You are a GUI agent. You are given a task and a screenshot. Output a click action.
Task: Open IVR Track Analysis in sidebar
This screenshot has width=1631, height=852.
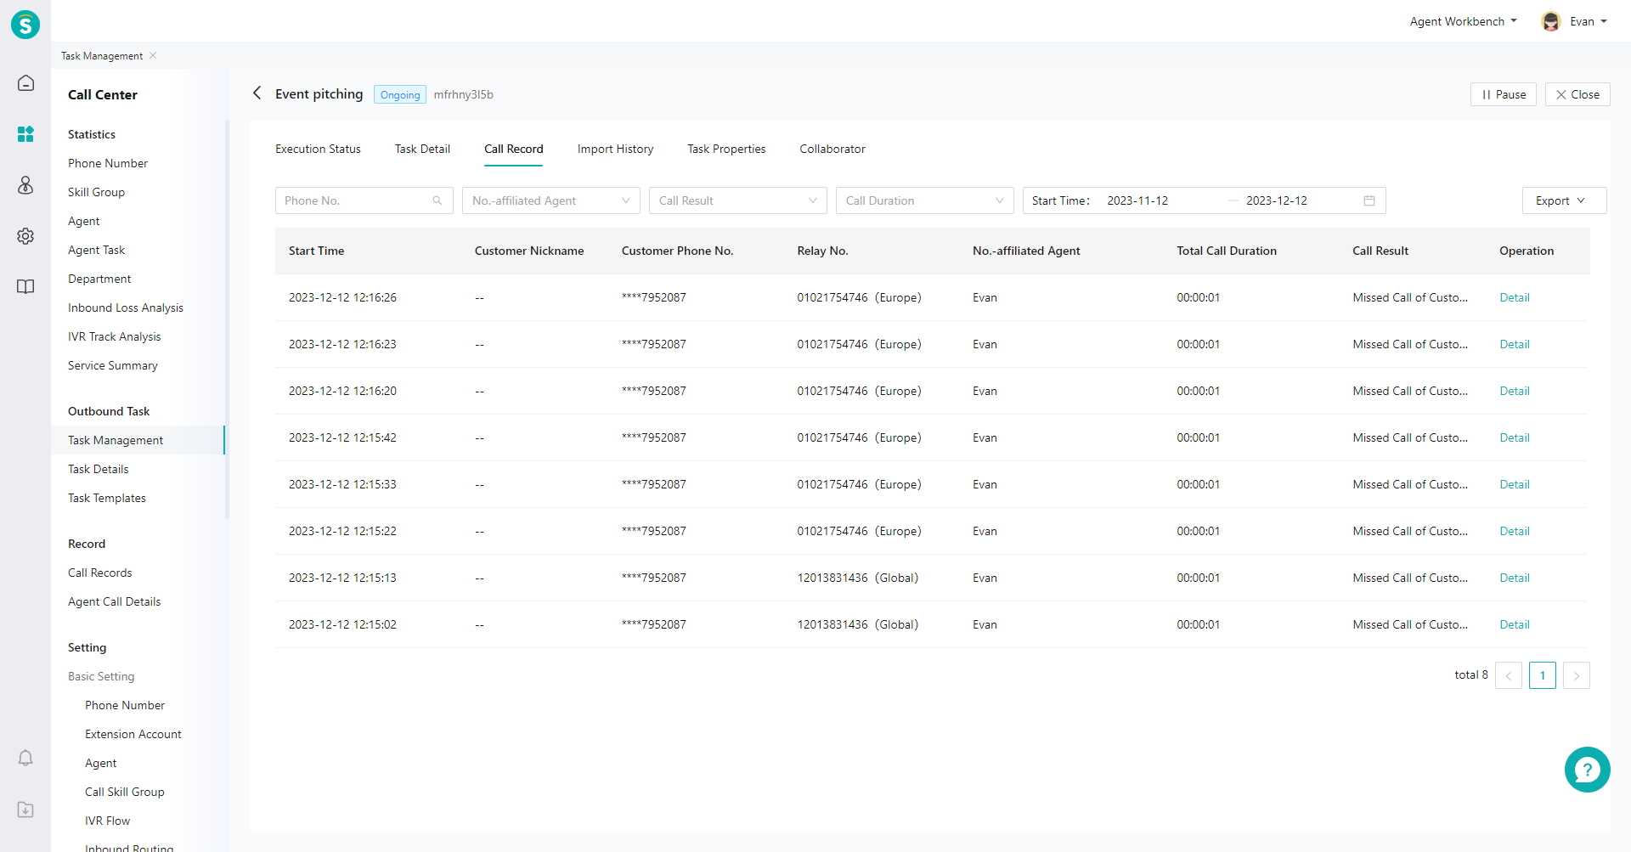click(114, 336)
